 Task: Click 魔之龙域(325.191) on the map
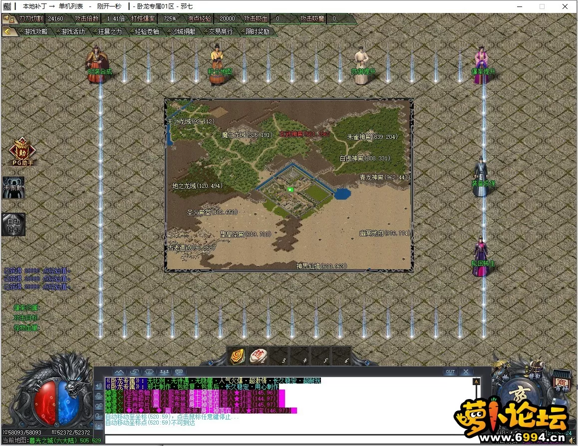pos(248,135)
